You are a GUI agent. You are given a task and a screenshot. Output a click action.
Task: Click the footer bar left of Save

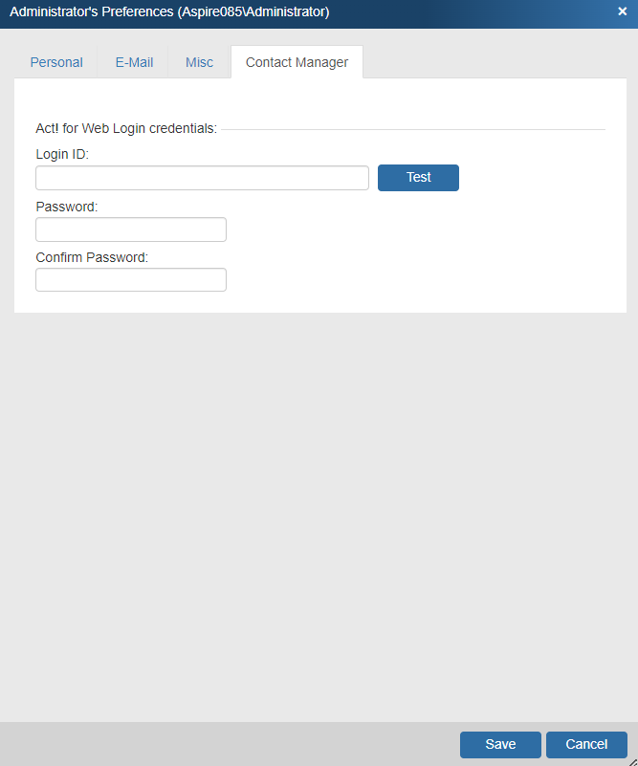click(x=230, y=745)
